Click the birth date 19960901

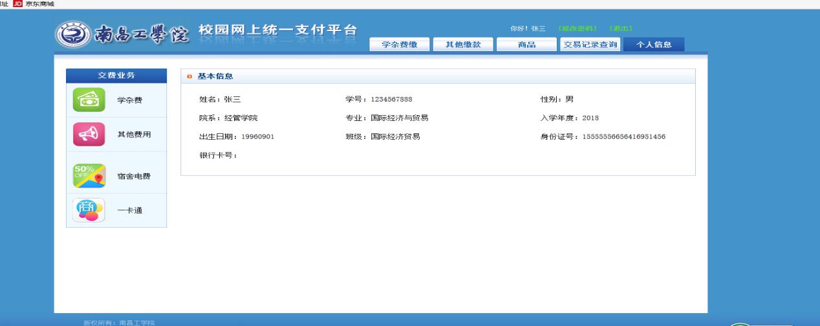(x=258, y=136)
